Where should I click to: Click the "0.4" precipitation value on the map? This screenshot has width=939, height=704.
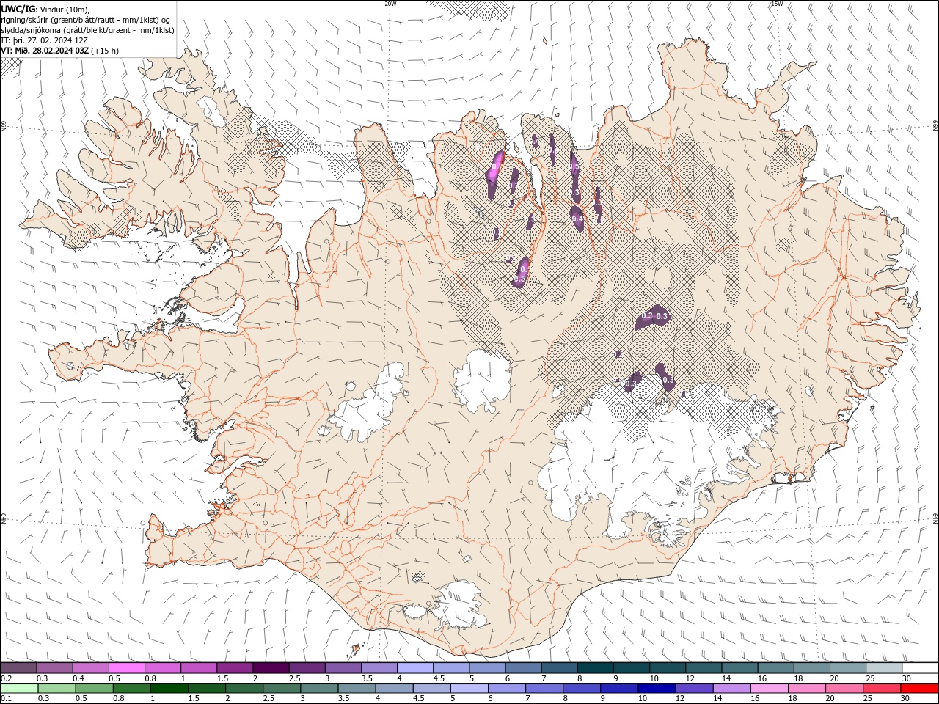coord(577,219)
